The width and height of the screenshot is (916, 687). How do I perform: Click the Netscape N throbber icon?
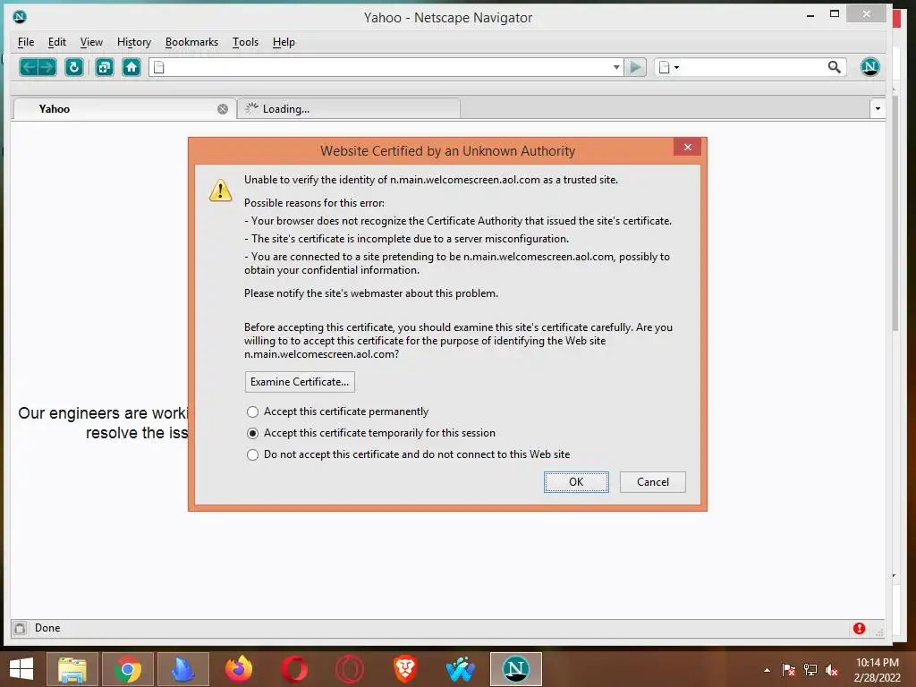[x=869, y=67]
